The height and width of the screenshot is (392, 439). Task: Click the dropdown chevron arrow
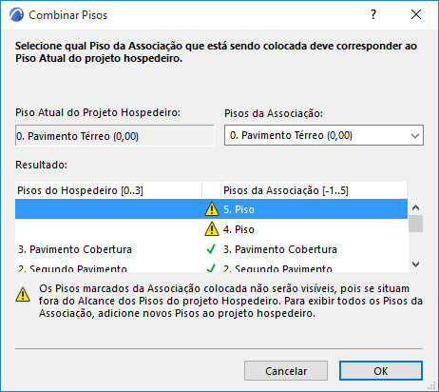[415, 136]
